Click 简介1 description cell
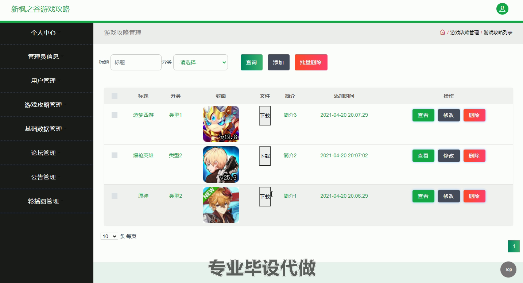This screenshot has height=283, width=523. [x=290, y=196]
